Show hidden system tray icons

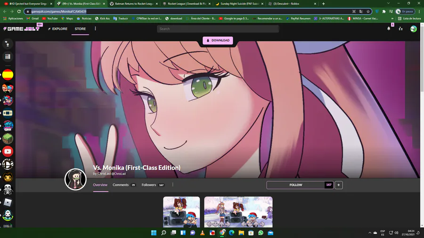[370, 233]
